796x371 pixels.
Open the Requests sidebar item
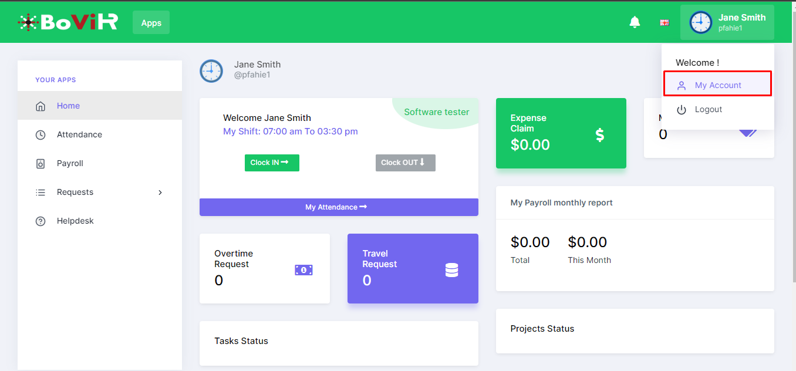[x=75, y=193]
